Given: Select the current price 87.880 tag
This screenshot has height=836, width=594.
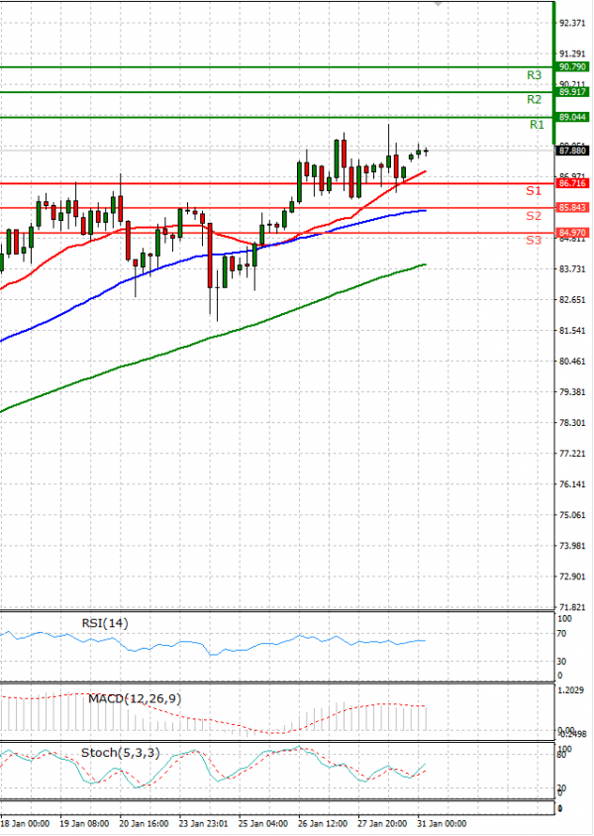Looking at the screenshot, I should [572, 151].
